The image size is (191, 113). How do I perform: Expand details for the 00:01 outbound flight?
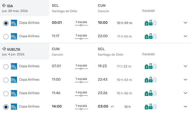coord(185,23)
